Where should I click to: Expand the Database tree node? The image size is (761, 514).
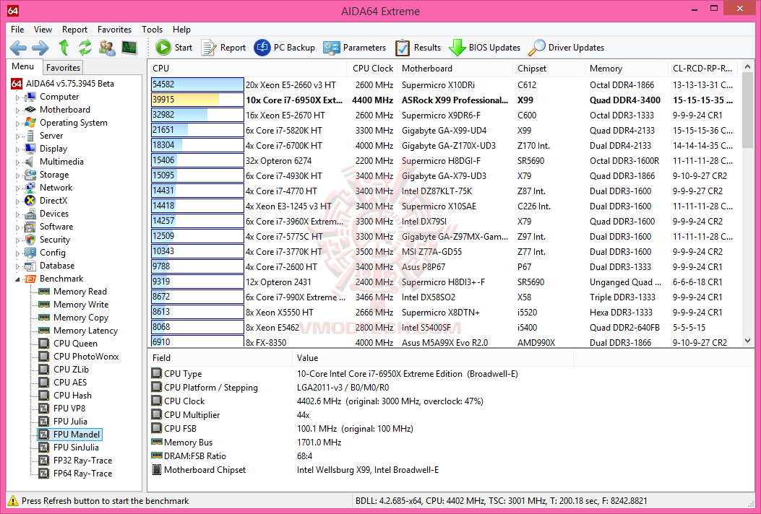pos(18,266)
